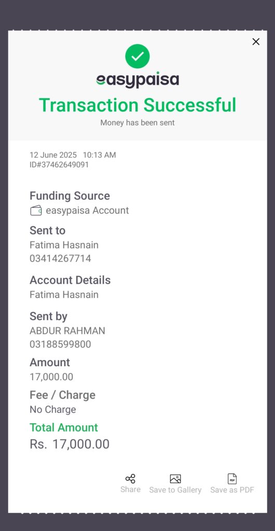Image resolution: width=275 pixels, height=531 pixels.
Task: Tap the Save as PDF document icon
Action: click(232, 479)
